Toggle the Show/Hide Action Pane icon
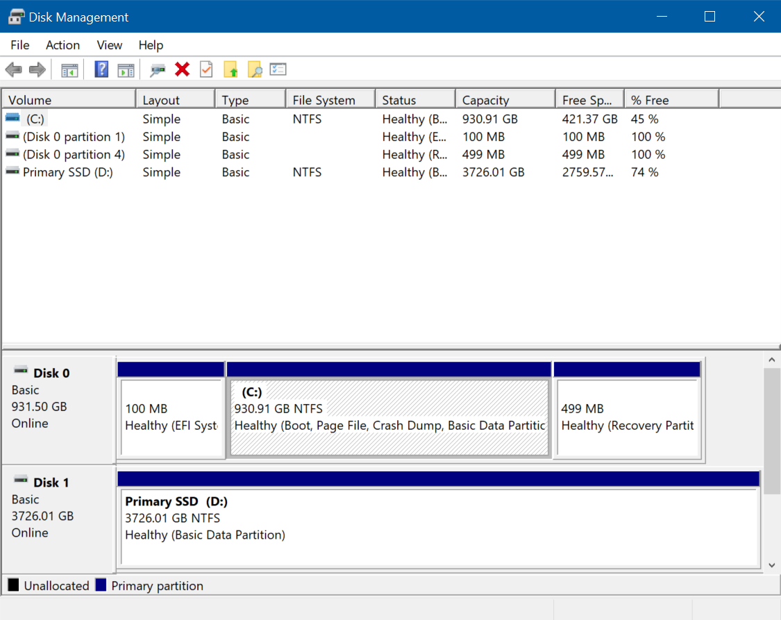781x620 pixels. pos(126,70)
